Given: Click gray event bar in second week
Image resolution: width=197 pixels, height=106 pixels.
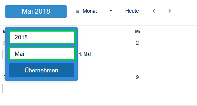Looking at the screenshot, I should 2,88.
